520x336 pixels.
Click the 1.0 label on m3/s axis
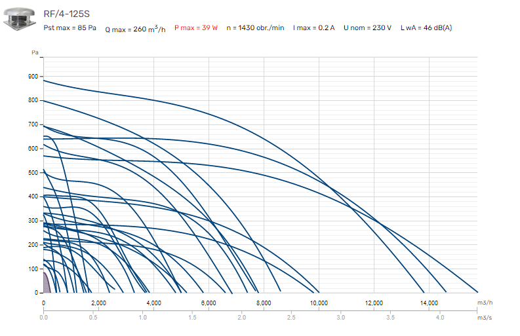tap(142, 318)
